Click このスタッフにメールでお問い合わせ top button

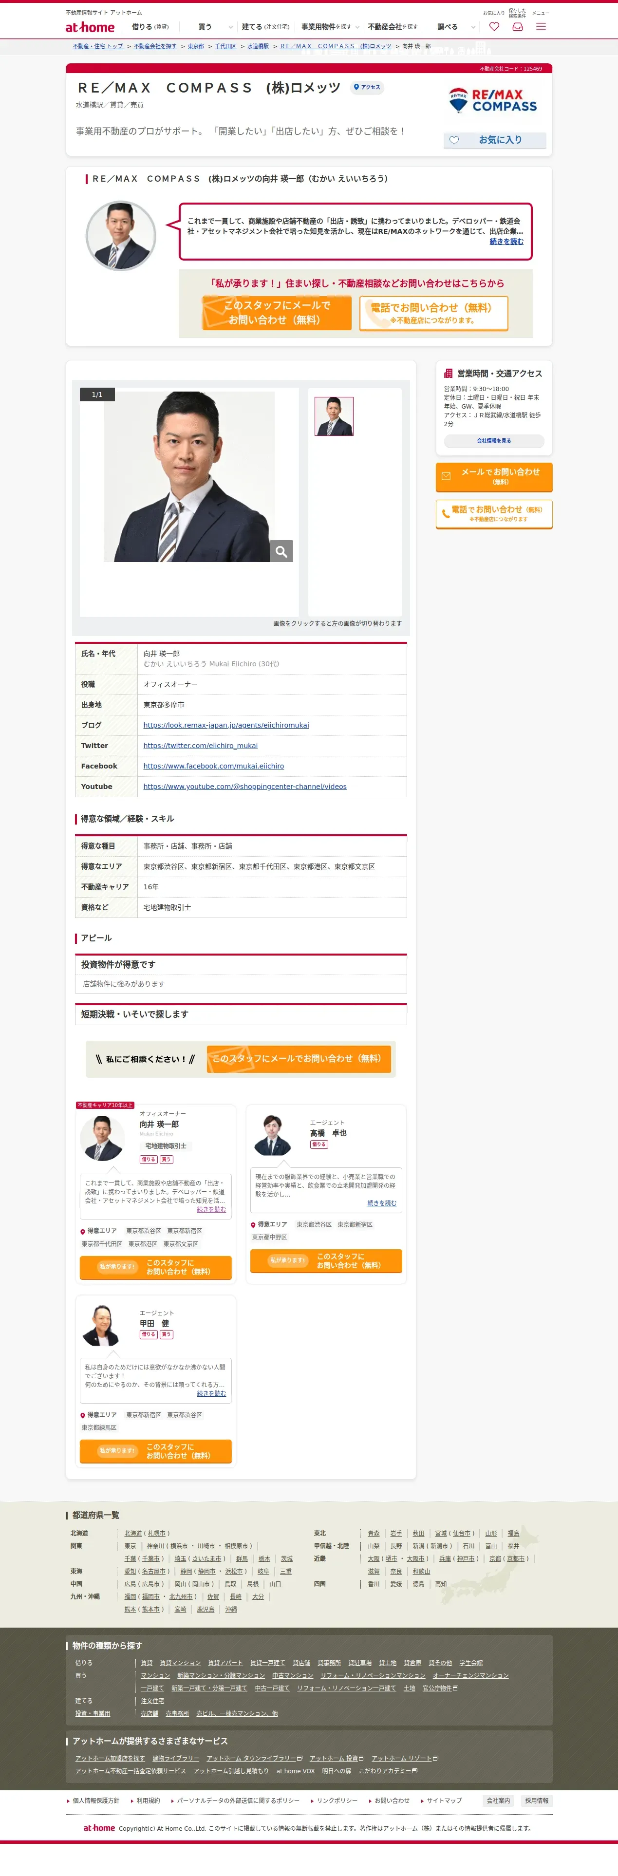277,313
